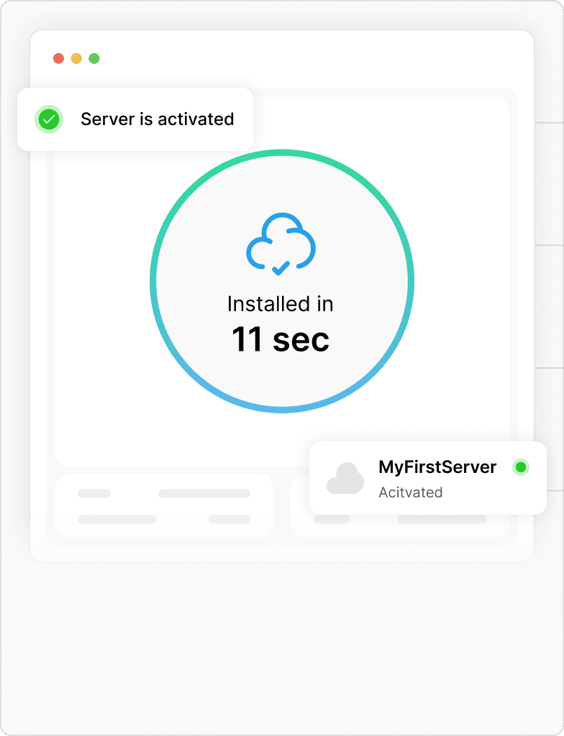Click the yellow minimize window dot

pos(76,58)
